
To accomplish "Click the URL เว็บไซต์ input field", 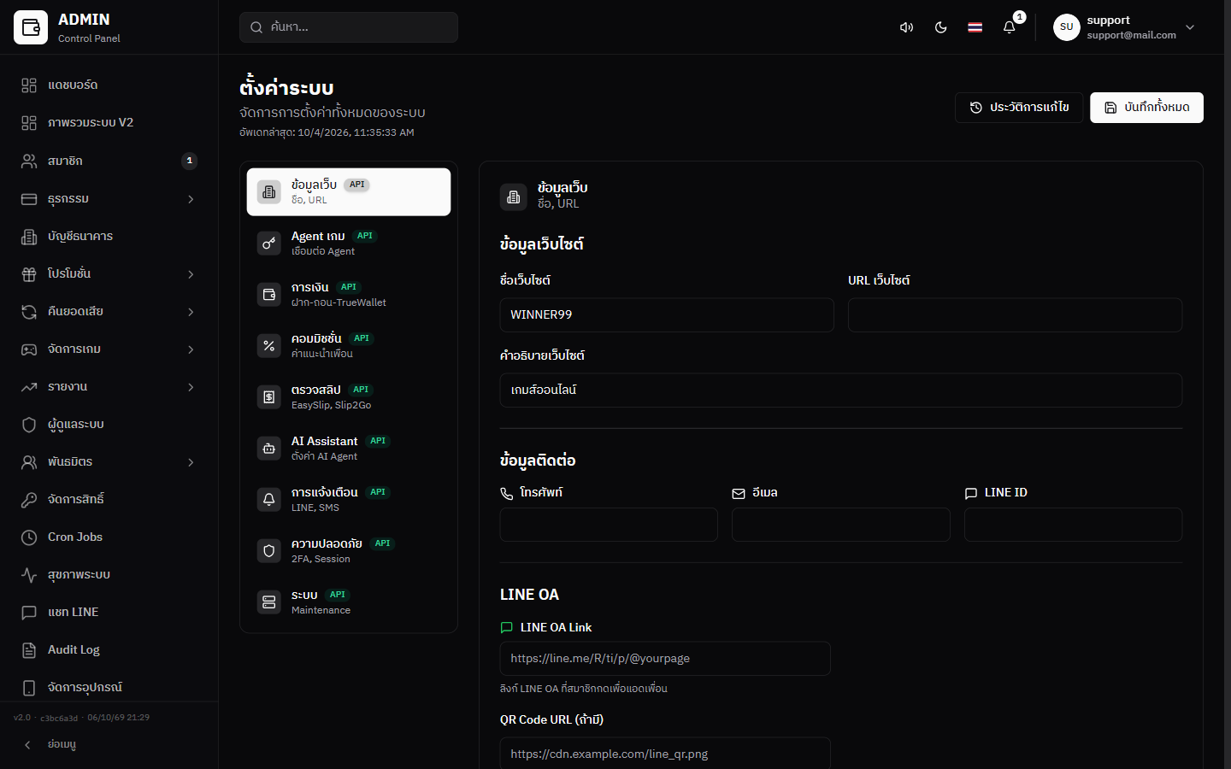I will click(1015, 315).
